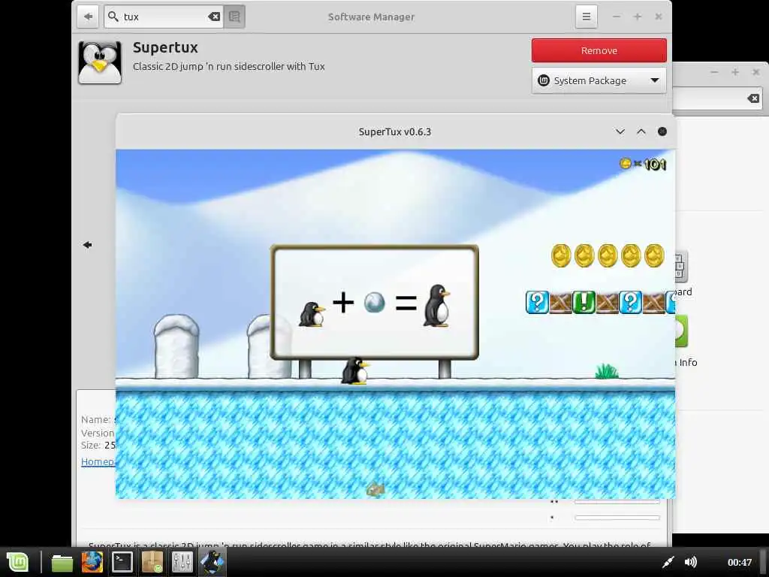The width and height of the screenshot is (769, 577).
Task: Clear the 'tux' search text
Action: coord(214,17)
